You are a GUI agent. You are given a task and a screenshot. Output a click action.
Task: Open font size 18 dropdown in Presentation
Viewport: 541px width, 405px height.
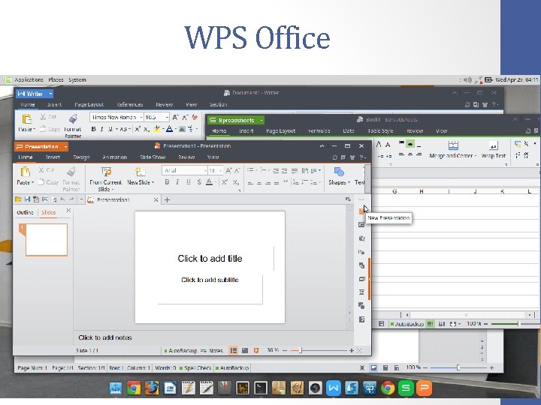coord(220,170)
